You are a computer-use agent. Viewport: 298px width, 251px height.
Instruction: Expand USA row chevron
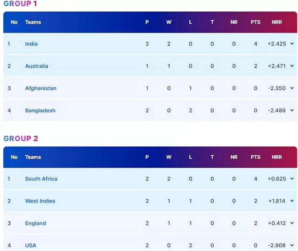pyautogui.click(x=292, y=246)
